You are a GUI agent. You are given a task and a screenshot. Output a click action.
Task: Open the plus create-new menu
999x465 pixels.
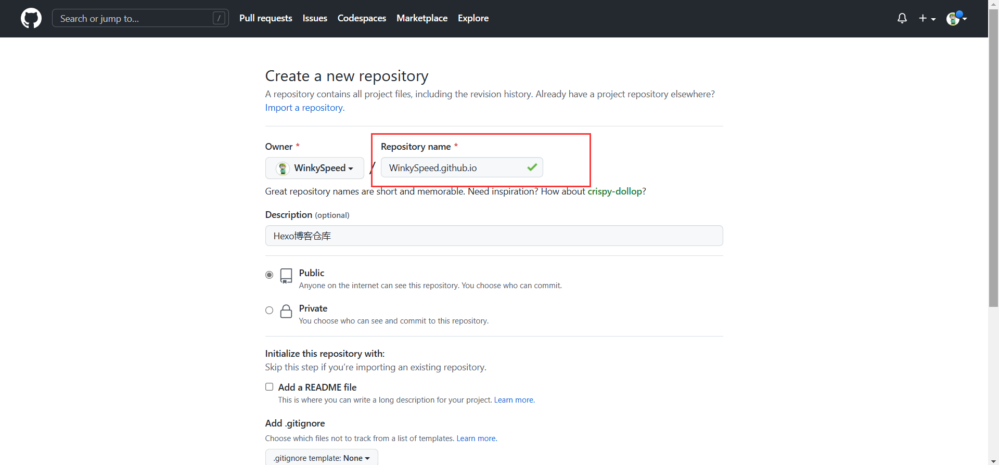[927, 18]
